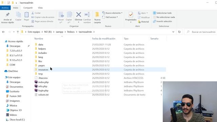The image size is (217, 122).
Task: Sort by Fecha de modificación column
Action: point(104,39)
